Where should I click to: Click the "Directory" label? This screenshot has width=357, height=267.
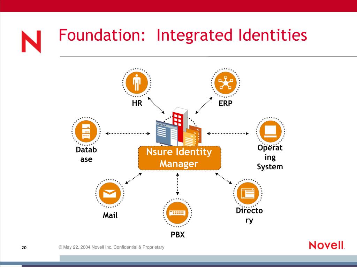pyautogui.click(x=249, y=215)
